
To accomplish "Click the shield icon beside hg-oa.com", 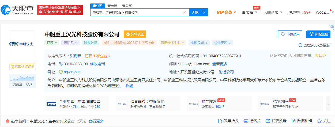I will coord(61,72).
